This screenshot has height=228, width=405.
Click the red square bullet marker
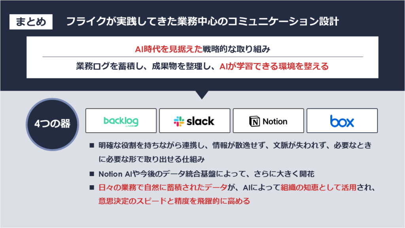(x=91, y=187)
